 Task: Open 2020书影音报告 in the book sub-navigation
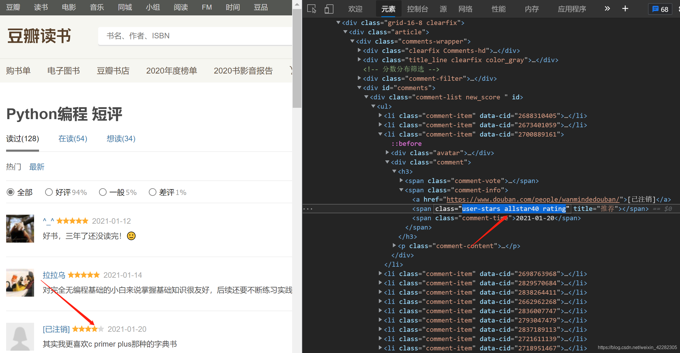click(243, 71)
